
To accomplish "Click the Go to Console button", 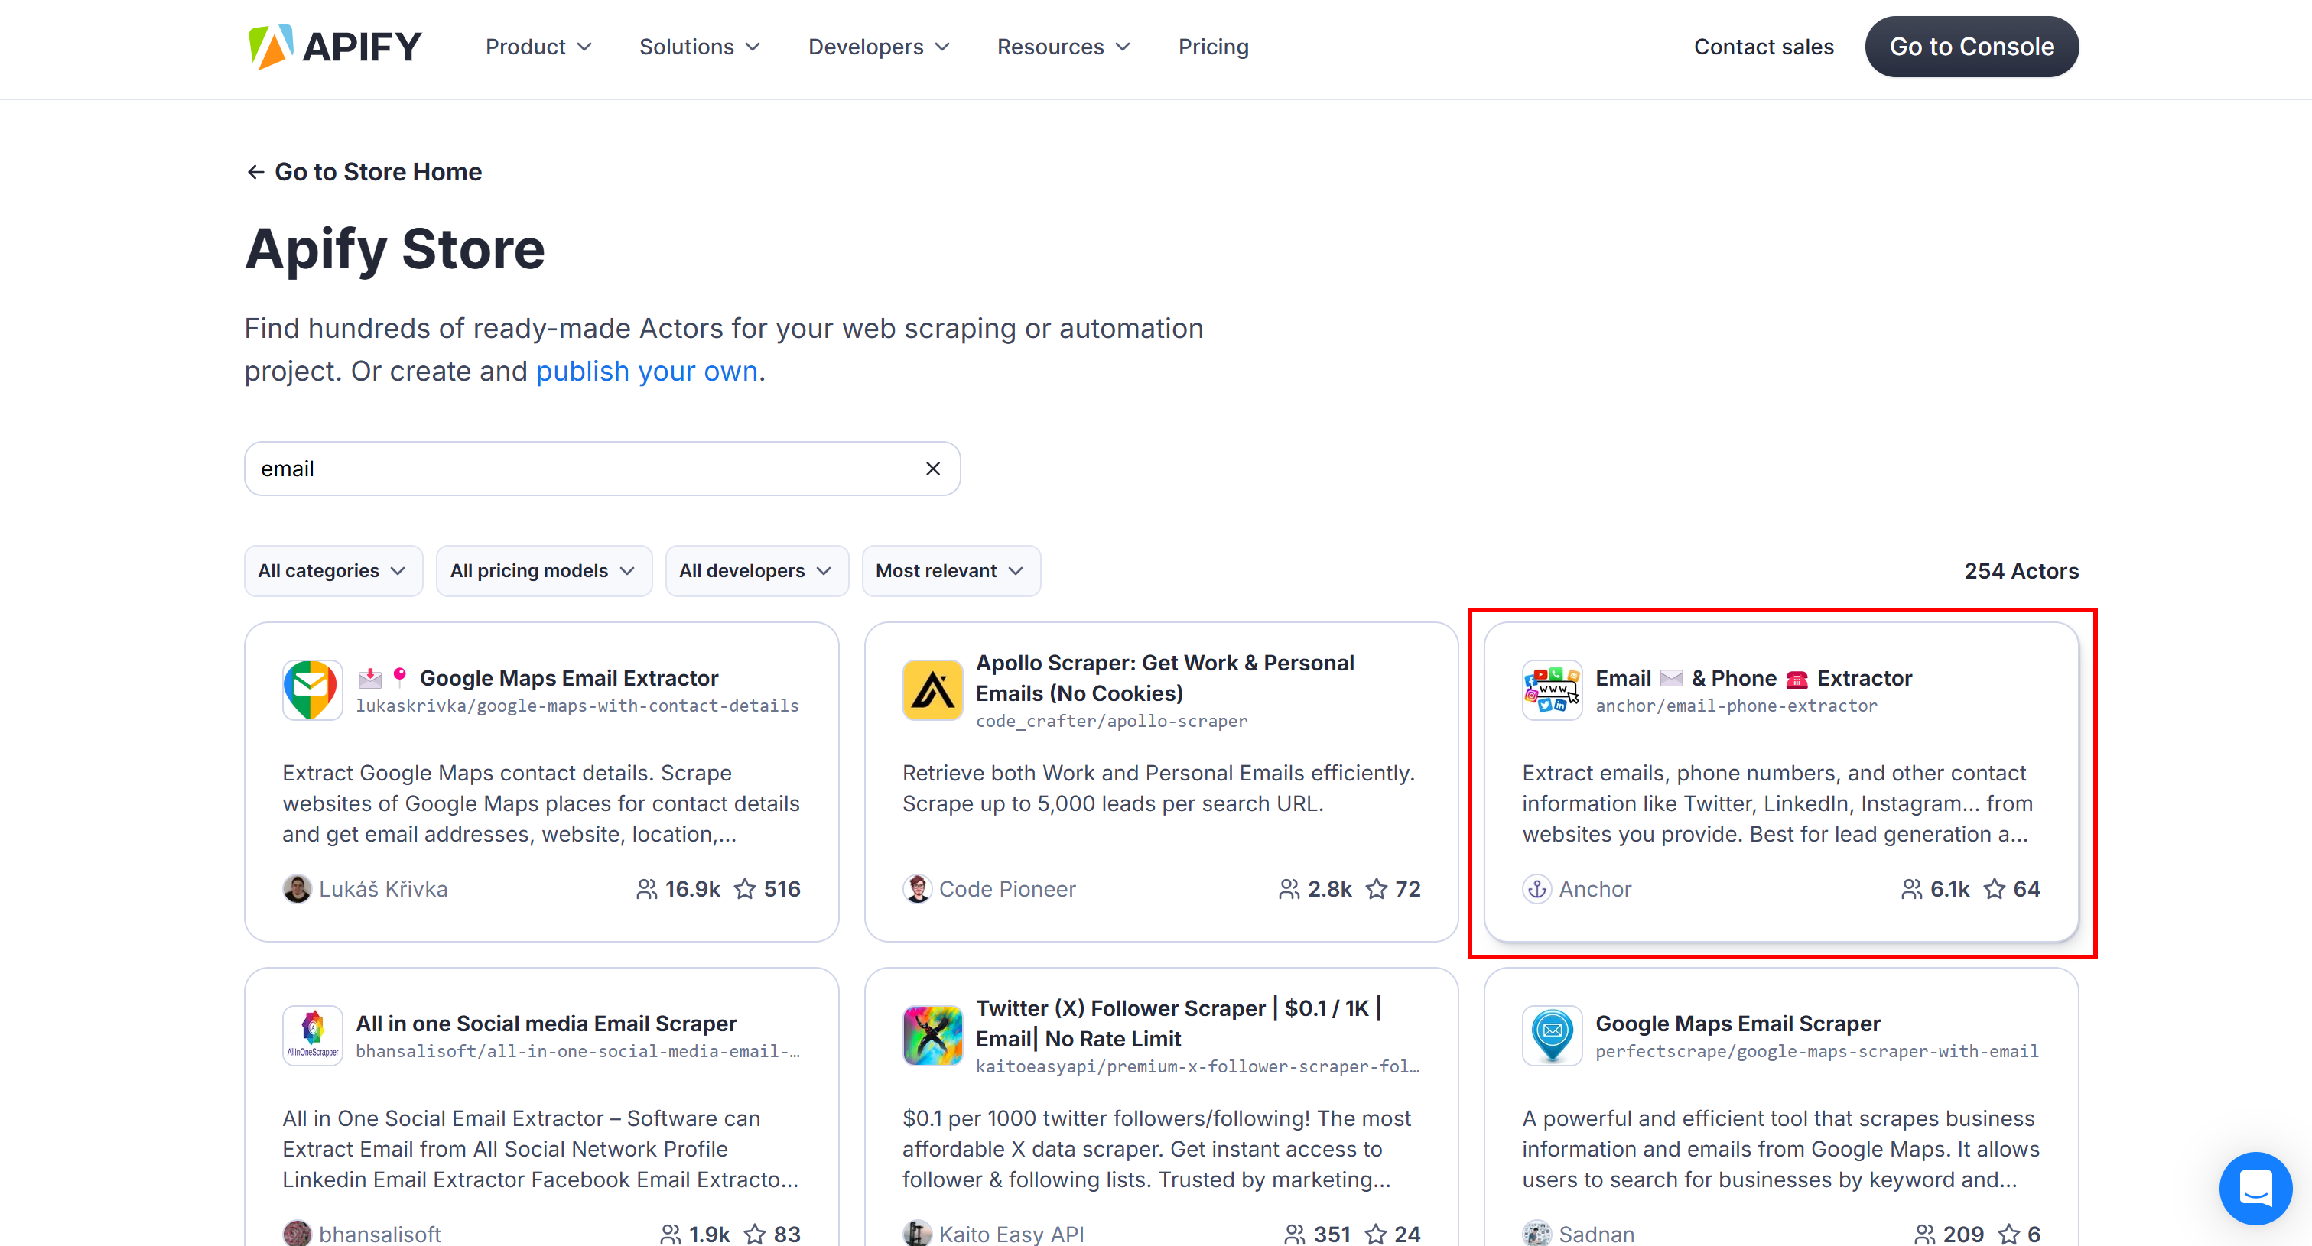I will tap(1971, 46).
